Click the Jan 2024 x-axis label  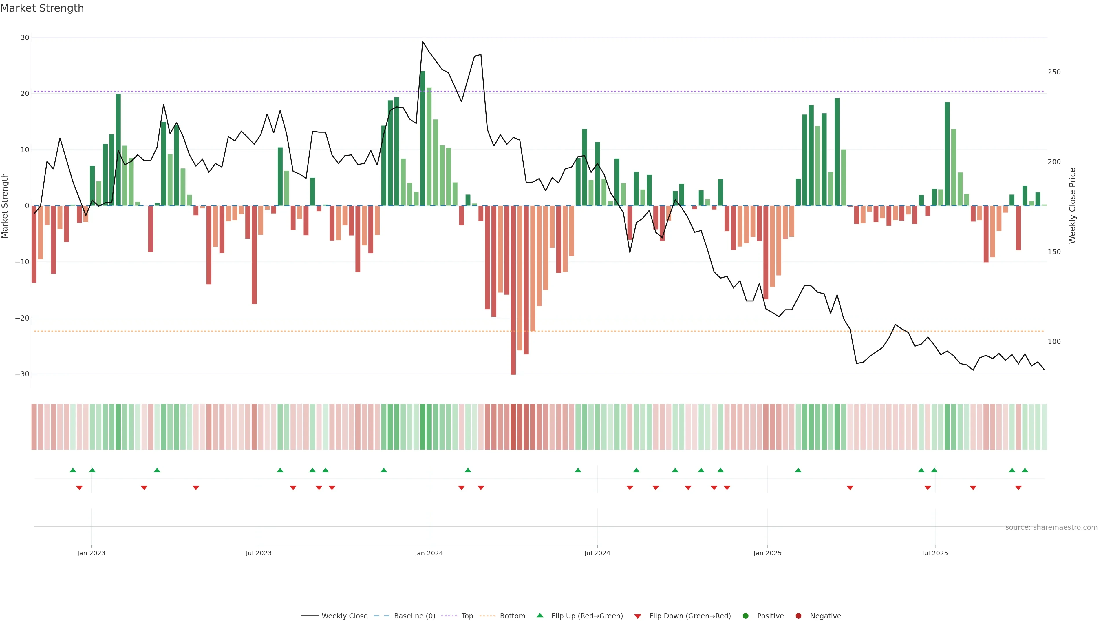click(429, 553)
